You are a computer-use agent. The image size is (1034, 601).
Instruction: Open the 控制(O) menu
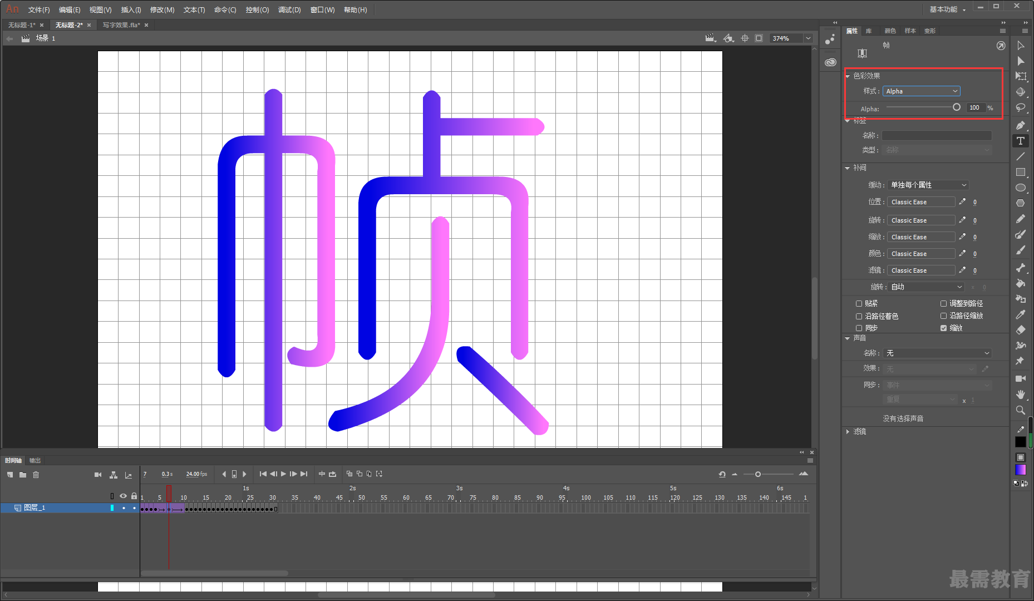click(x=257, y=10)
